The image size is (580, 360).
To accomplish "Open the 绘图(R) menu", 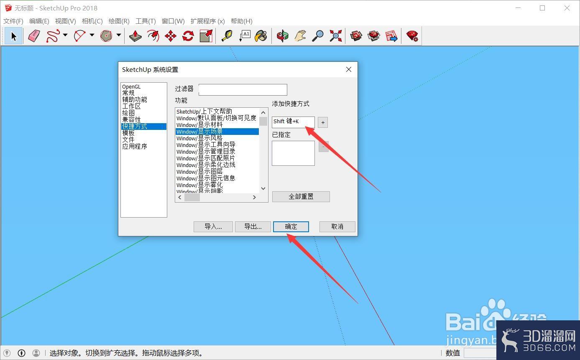I will tap(119, 21).
